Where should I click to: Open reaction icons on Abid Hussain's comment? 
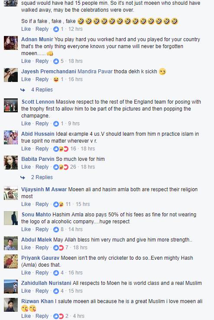click(x=61, y=149)
